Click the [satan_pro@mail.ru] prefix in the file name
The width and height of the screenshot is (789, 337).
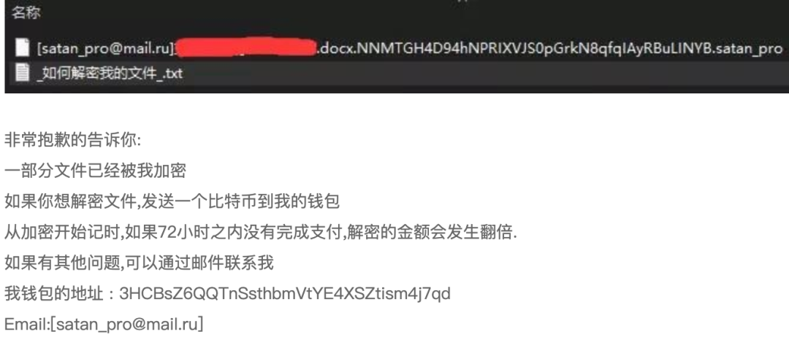pyautogui.click(x=105, y=48)
